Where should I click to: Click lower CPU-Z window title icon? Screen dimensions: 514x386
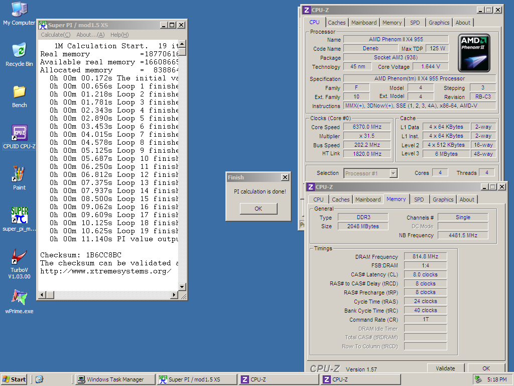coord(311,187)
